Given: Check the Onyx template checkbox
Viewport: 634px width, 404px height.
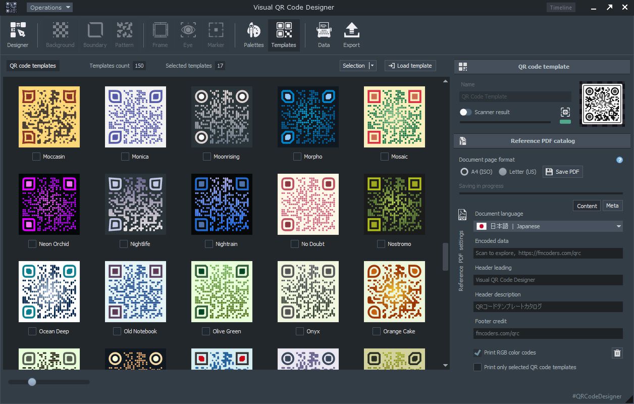Looking at the screenshot, I should click(x=300, y=331).
